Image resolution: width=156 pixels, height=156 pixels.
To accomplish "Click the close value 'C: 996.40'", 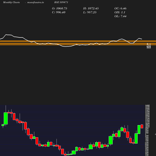I will [x=59, y=12].
